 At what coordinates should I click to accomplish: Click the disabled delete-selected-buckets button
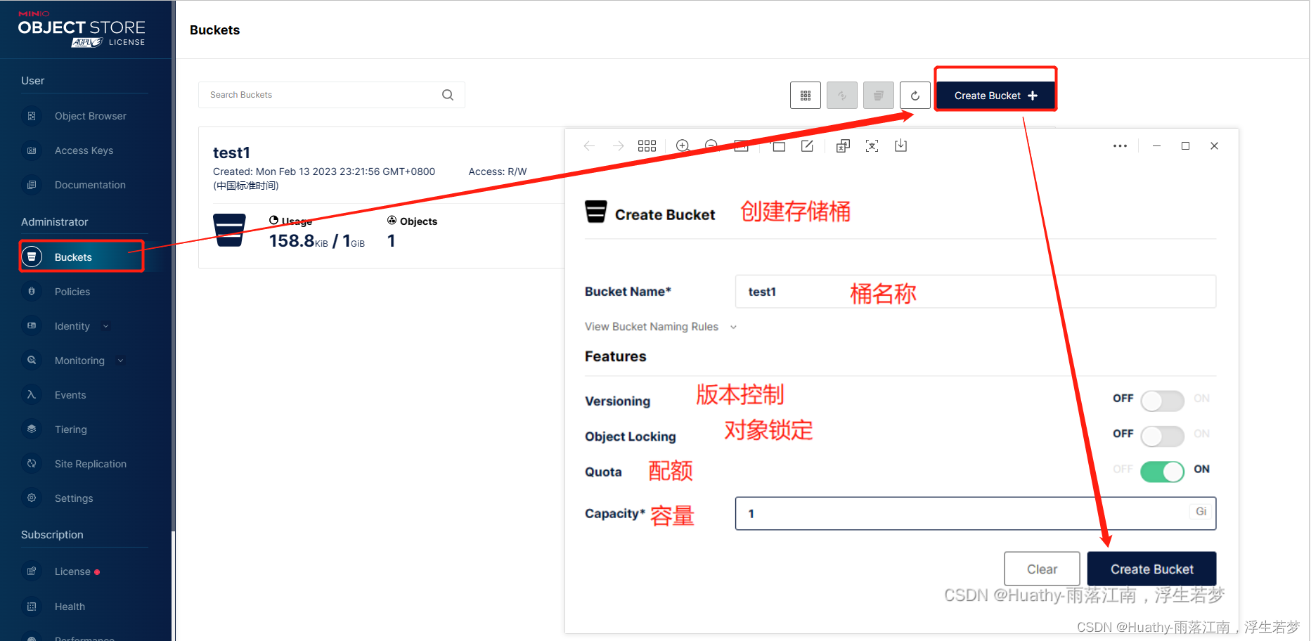coord(879,96)
